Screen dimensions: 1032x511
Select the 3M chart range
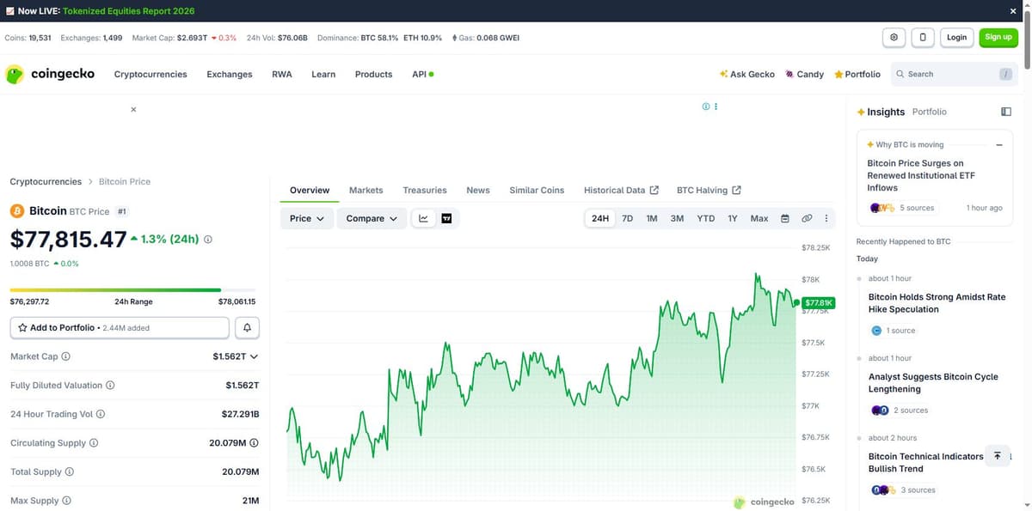(x=677, y=218)
